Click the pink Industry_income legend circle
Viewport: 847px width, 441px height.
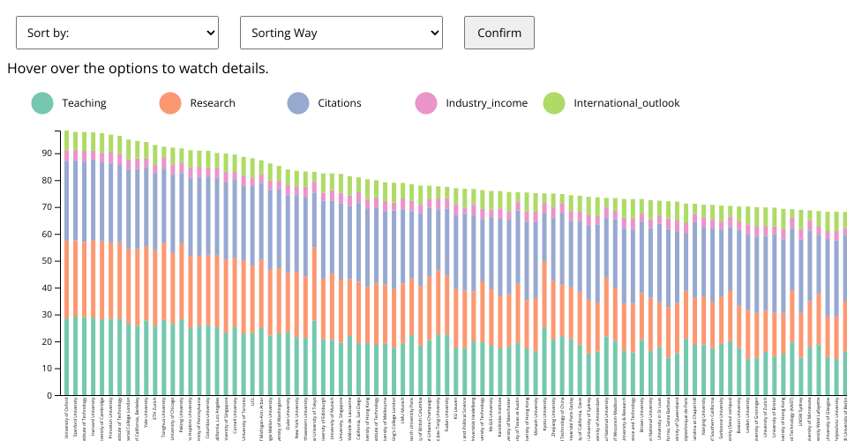[426, 103]
